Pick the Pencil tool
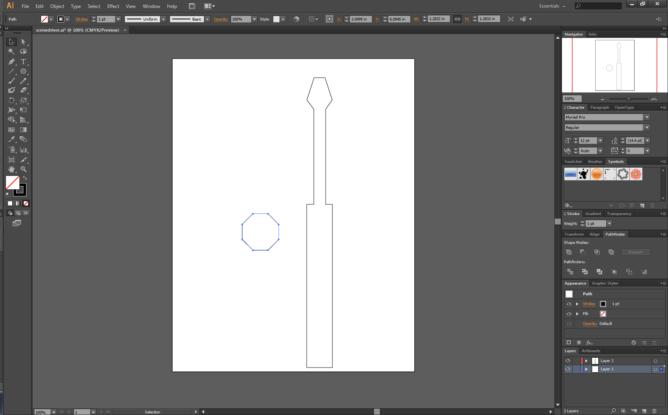 pos(23,81)
